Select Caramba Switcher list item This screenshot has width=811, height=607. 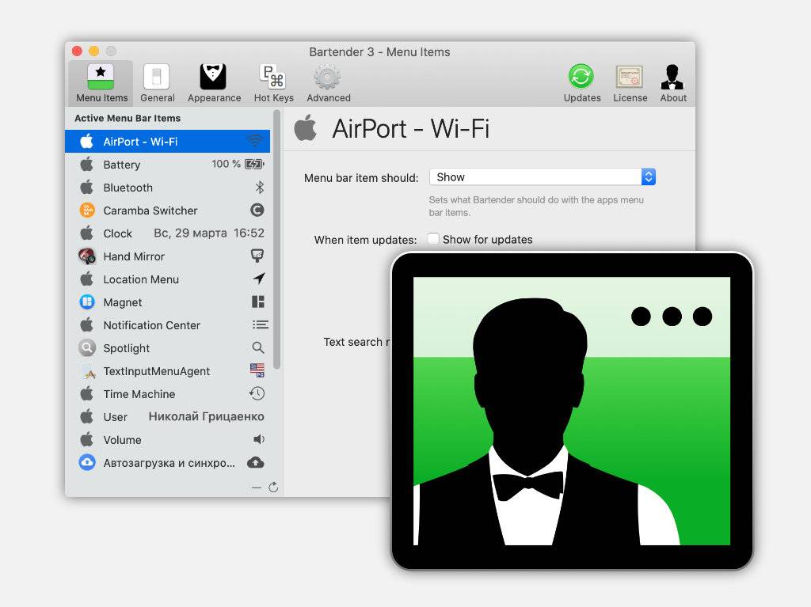coord(150,211)
